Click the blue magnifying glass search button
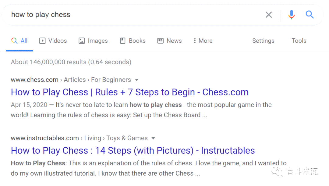Image resolution: width=329 pixels, height=186 pixels. coord(310,15)
